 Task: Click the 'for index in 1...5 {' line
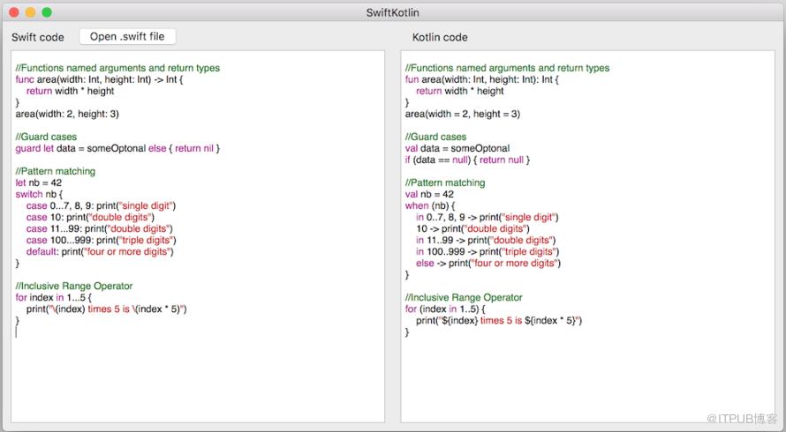53,297
